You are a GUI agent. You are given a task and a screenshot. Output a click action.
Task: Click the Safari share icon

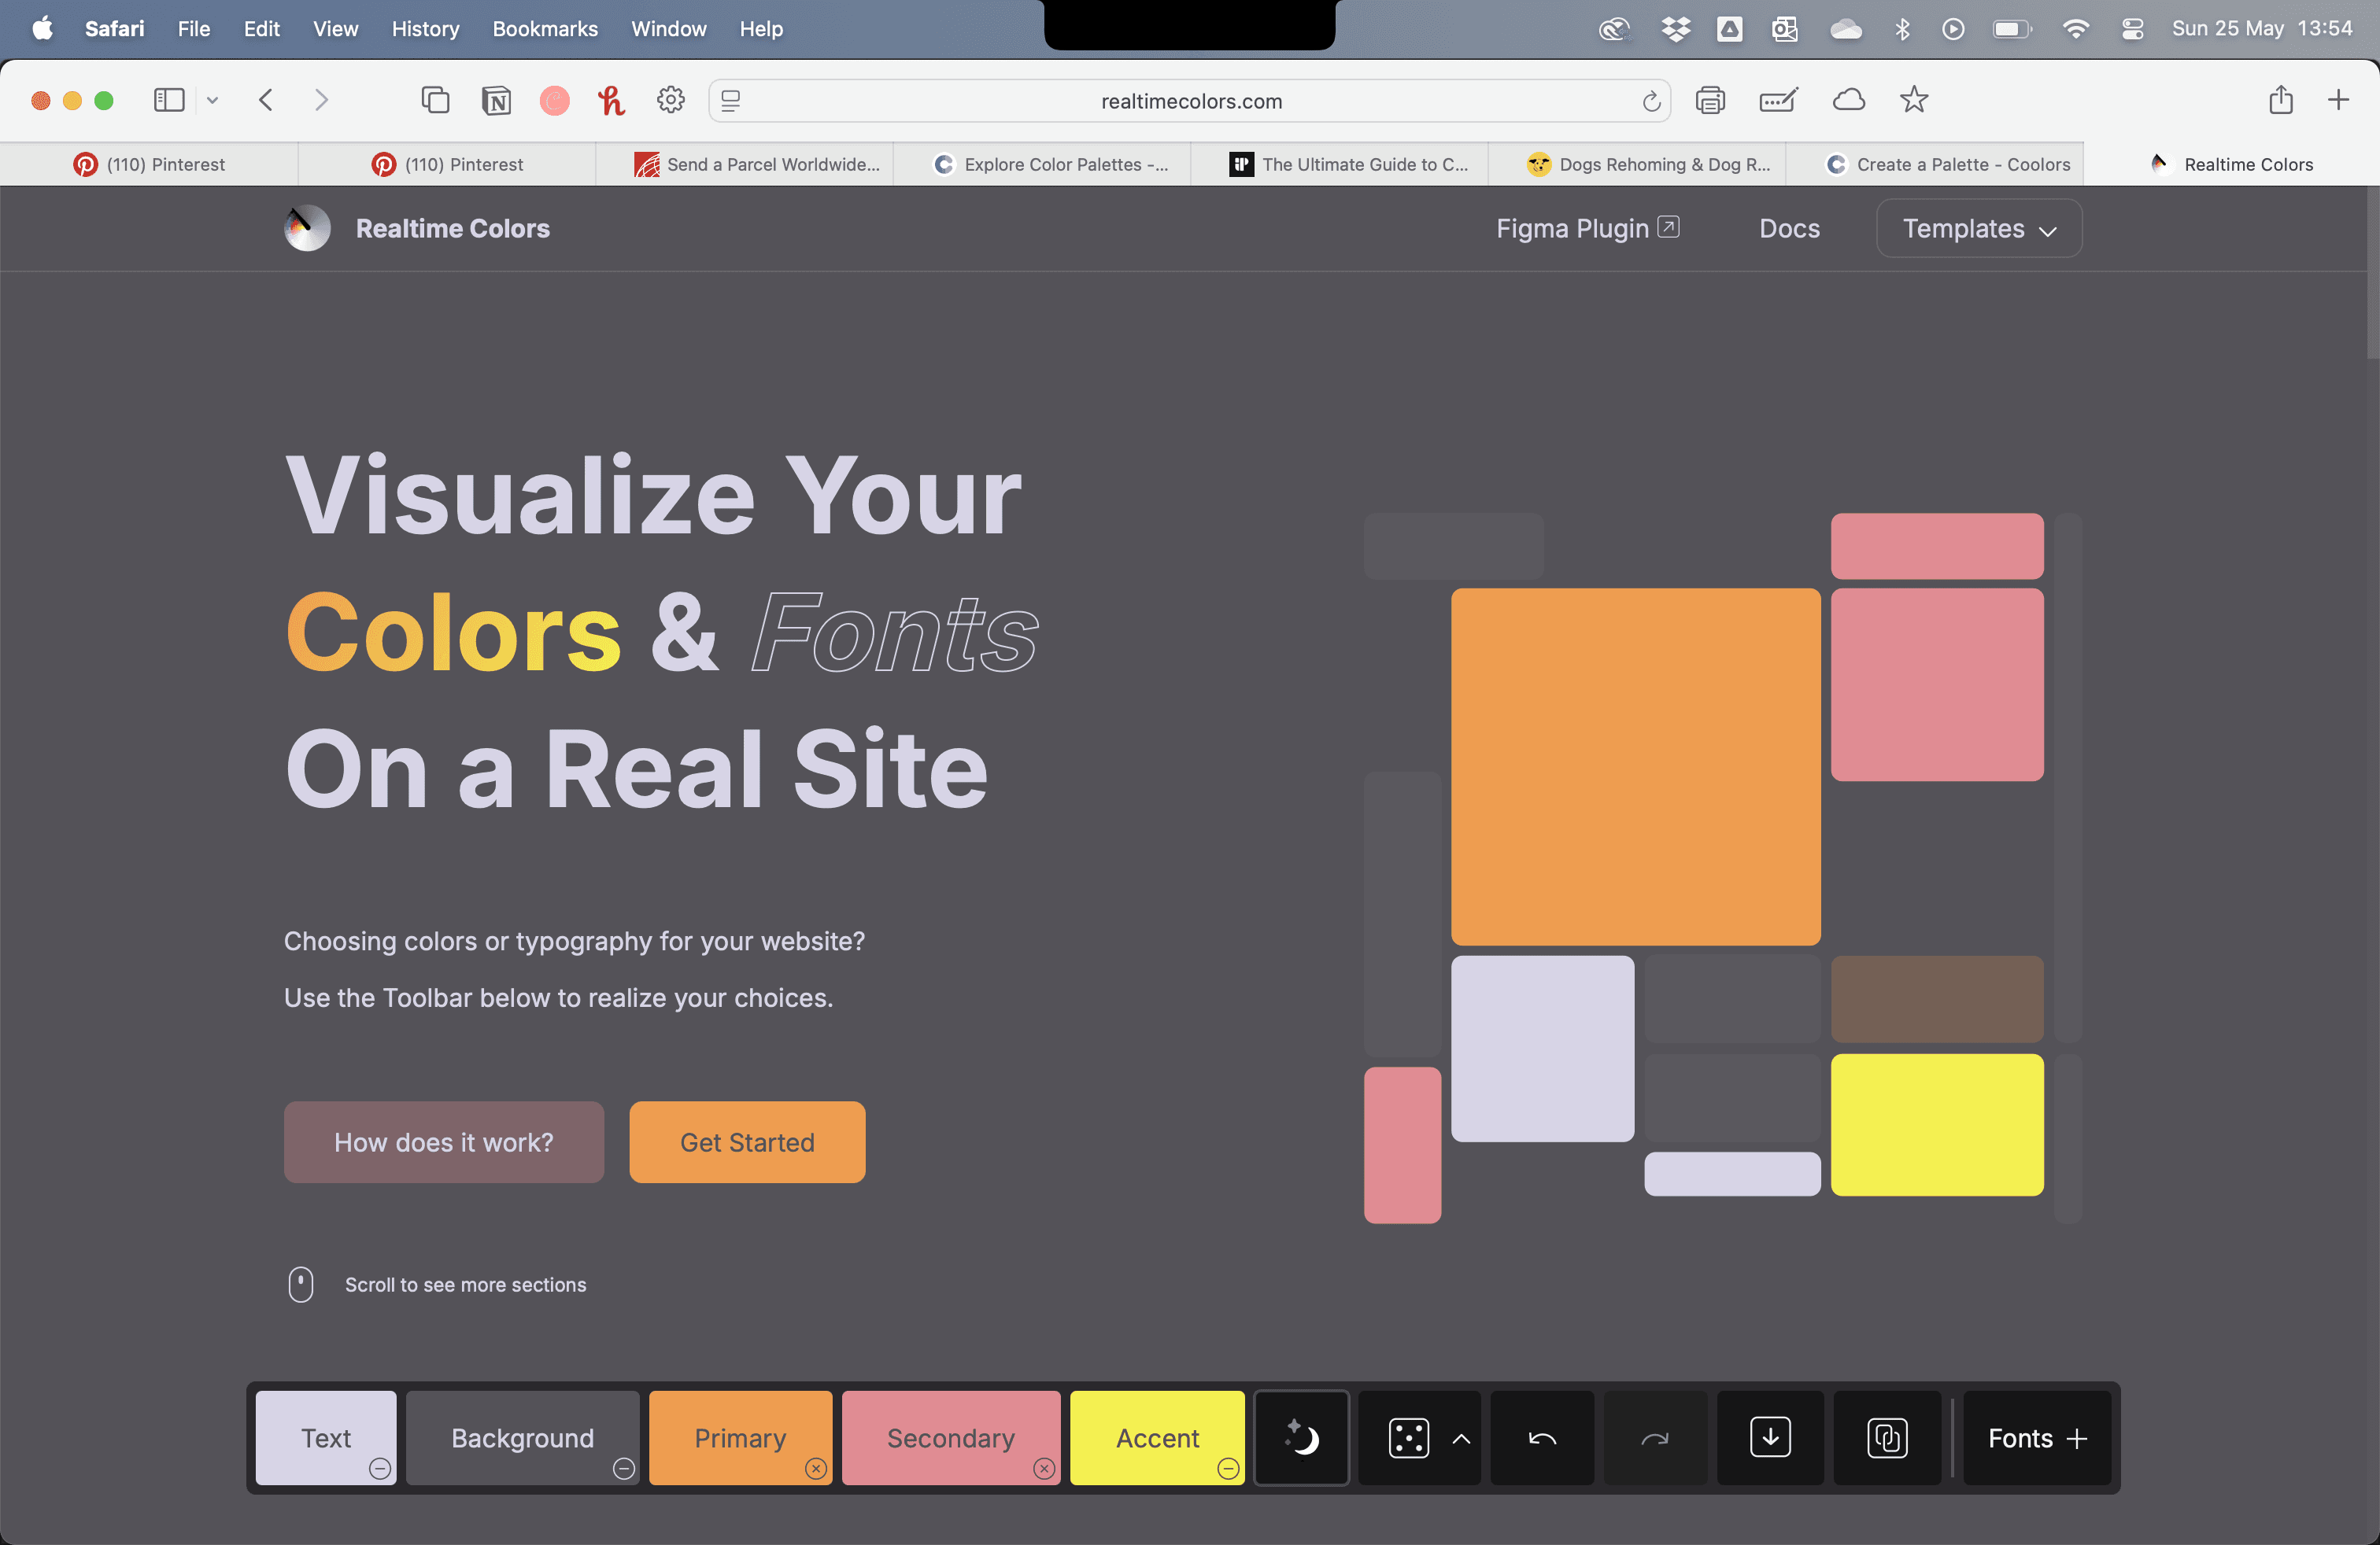pyautogui.click(x=2281, y=100)
